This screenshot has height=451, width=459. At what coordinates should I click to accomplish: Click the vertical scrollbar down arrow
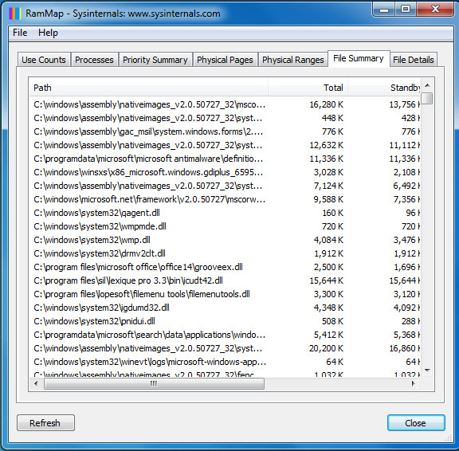428,371
